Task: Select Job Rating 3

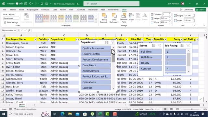Action: pyautogui.click(x=175, y=63)
